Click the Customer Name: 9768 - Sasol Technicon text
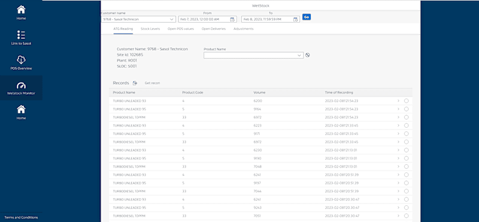Viewport: 479px width, 222px height. (152, 49)
